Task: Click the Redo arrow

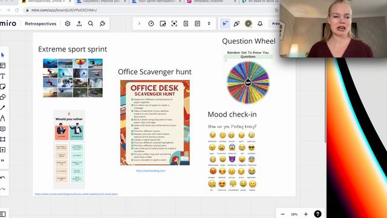Action: 2,190
